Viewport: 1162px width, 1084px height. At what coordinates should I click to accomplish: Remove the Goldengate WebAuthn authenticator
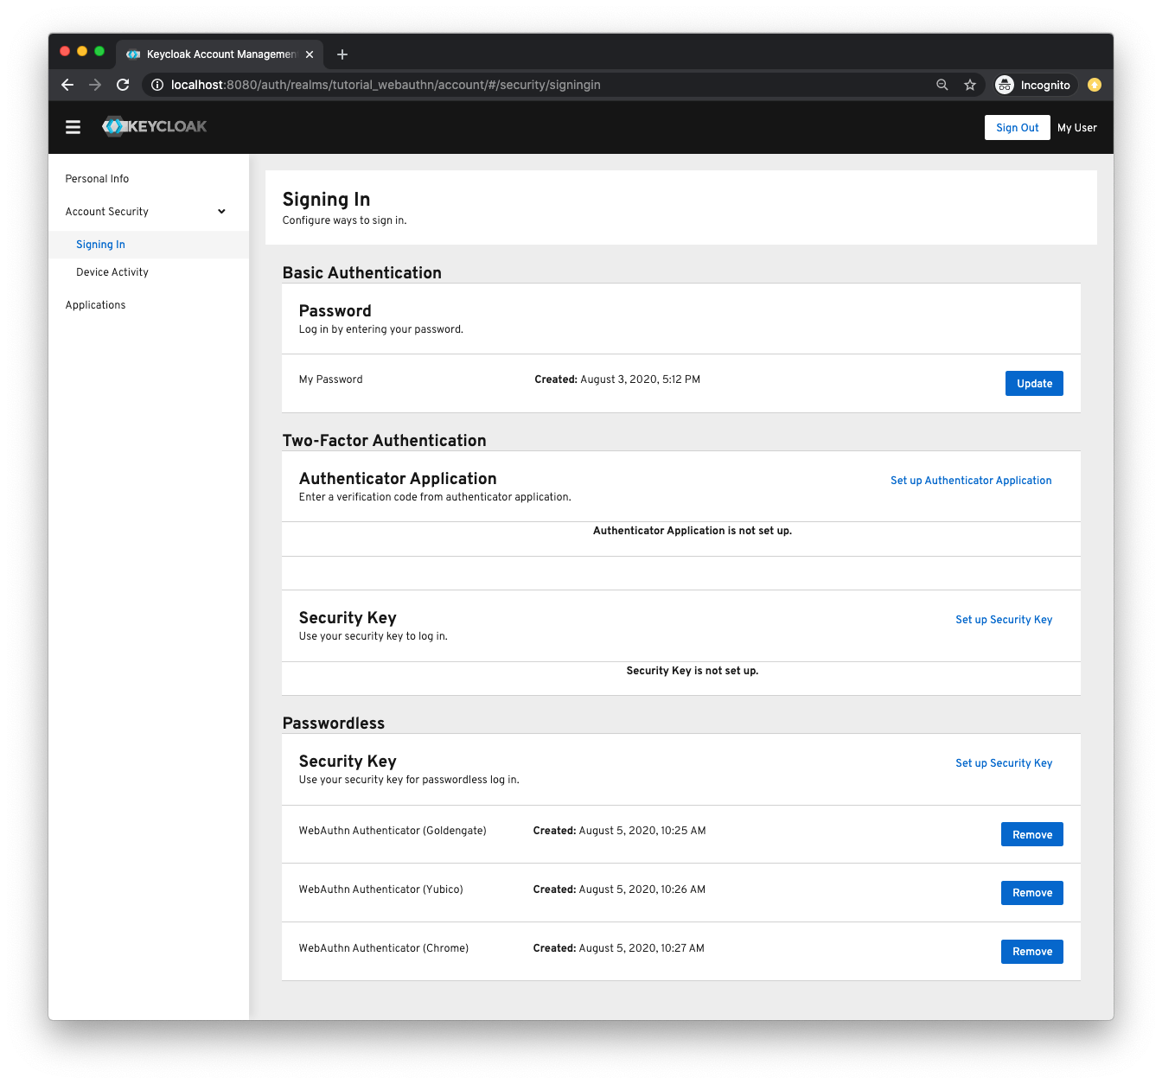tap(1032, 835)
